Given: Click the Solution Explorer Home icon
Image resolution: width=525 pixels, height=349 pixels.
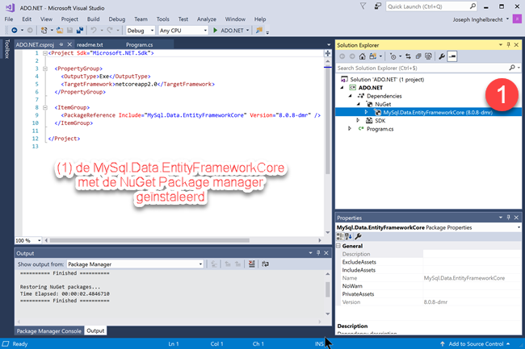Looking at the screenshot, I should pos(363,56).
